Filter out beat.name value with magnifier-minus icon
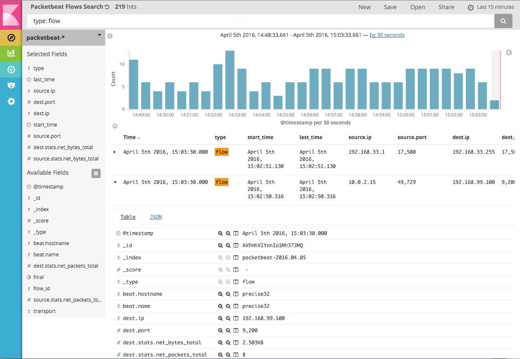This screenshot has width=520, height=359. pos(228,306)
